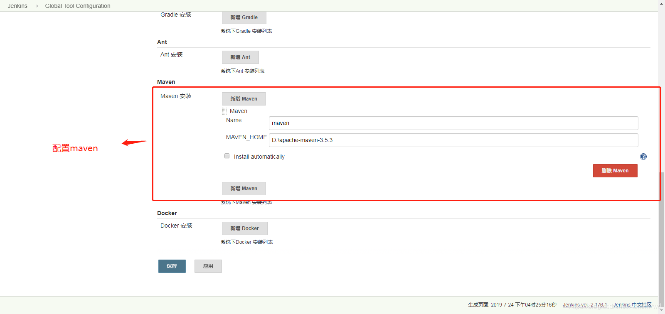Screen dimensions: 665x314
Task: Click the scrollbar down arrow
Action: click(661, 311)
